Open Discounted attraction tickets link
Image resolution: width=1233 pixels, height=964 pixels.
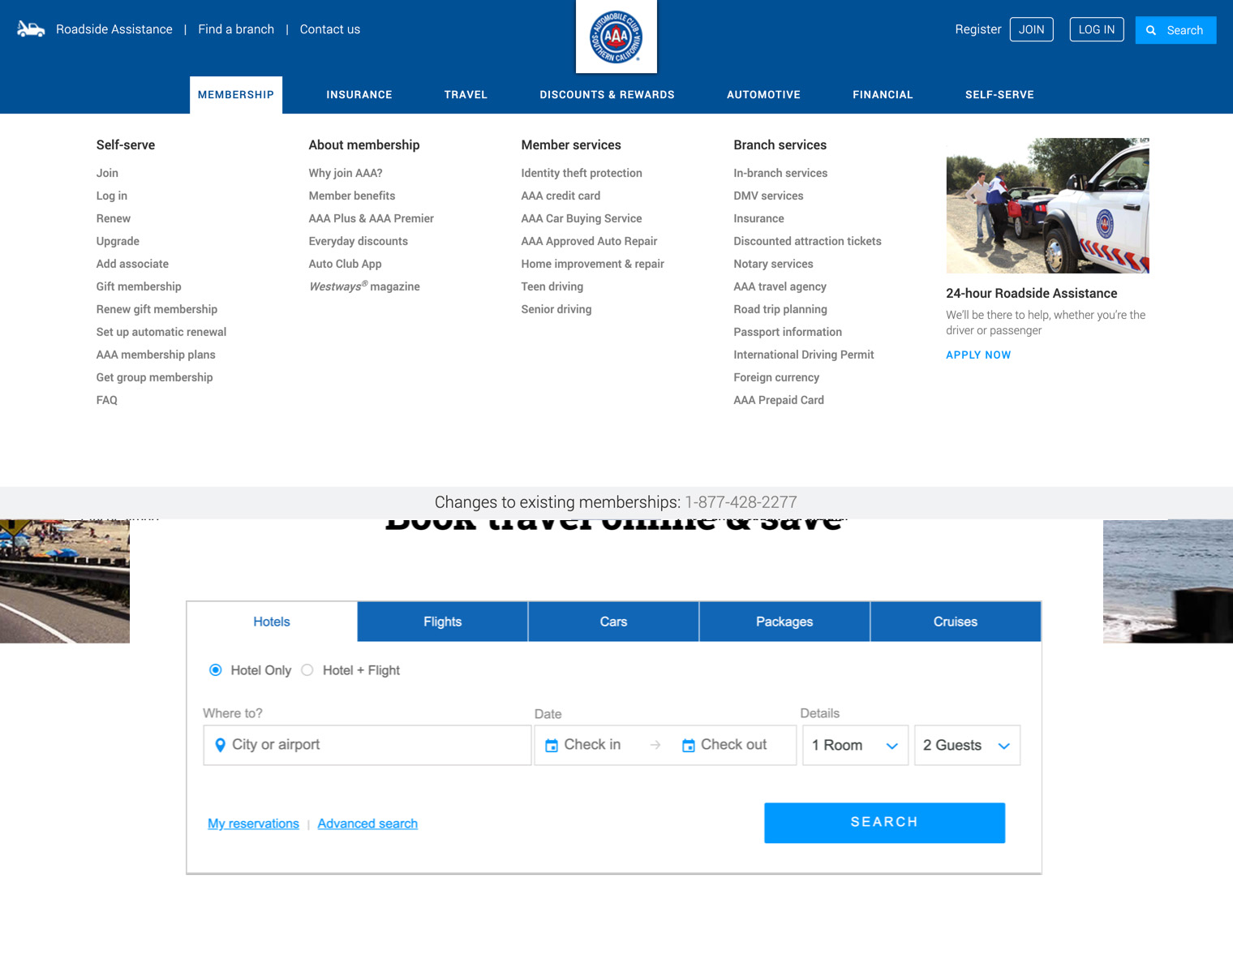click(807, 241)
